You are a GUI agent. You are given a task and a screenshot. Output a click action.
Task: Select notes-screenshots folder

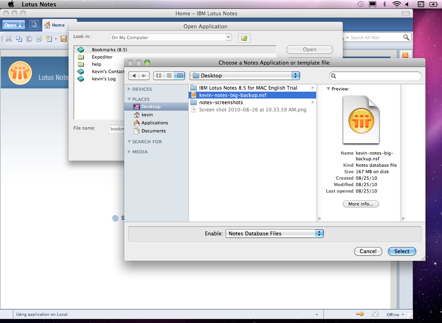pyautogui.click(x=252, y=103)
